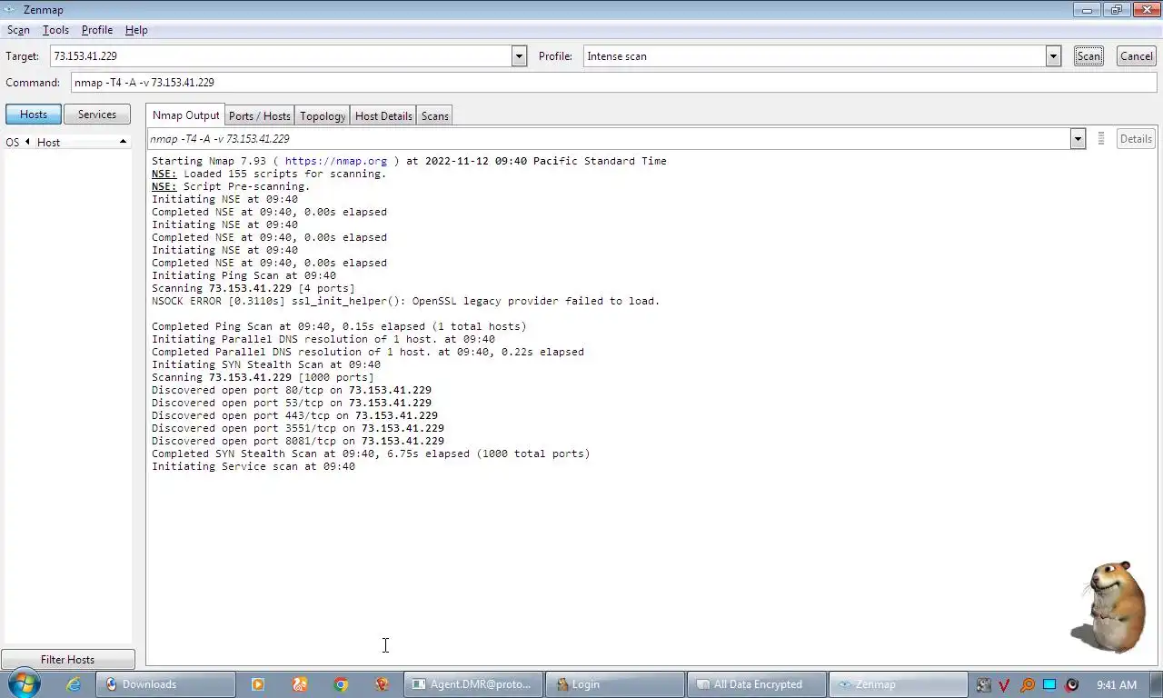Open the orange taskbar icon next to the media player
The height and width of the screenshot is (698, 1163).
coord(299,684)
